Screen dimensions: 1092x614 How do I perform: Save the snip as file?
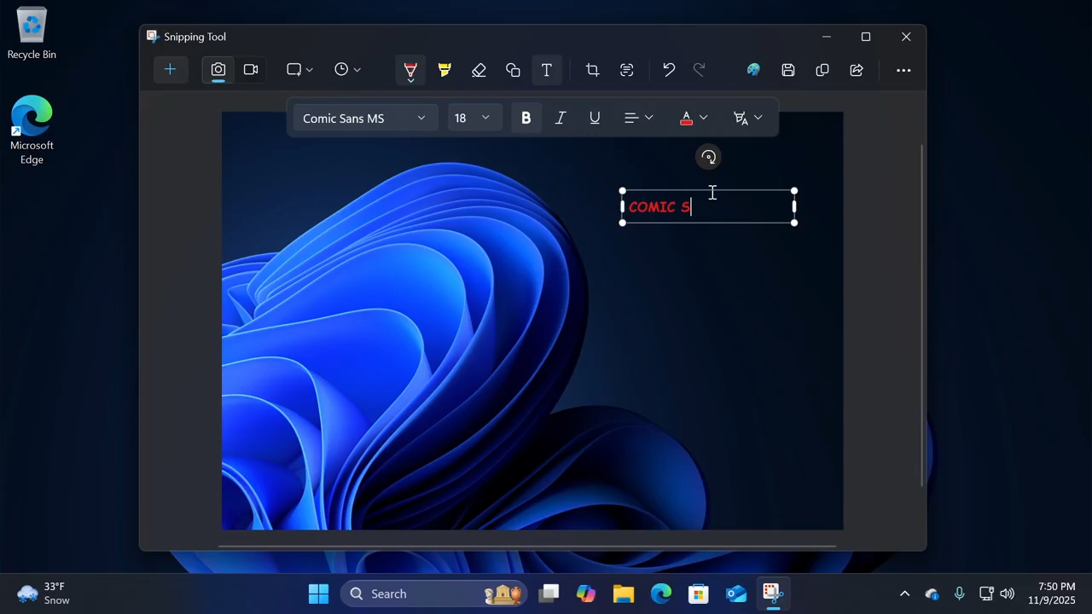(788, 70)
